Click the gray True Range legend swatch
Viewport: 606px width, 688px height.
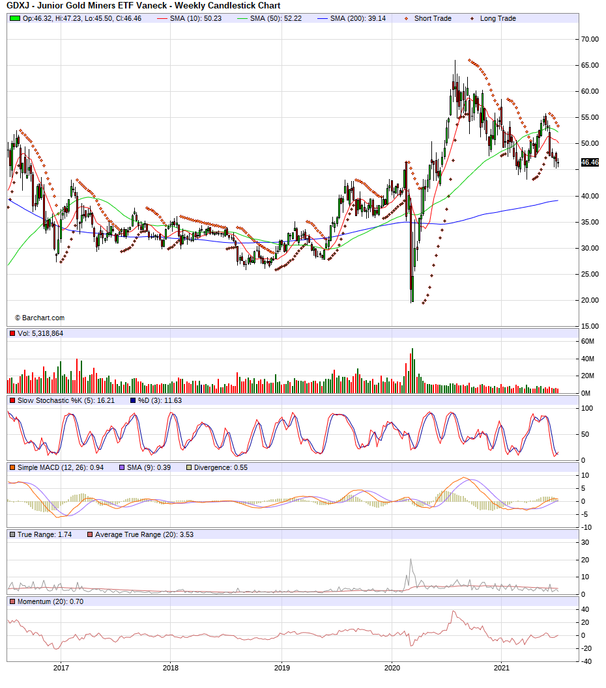(x=12, y=535)
